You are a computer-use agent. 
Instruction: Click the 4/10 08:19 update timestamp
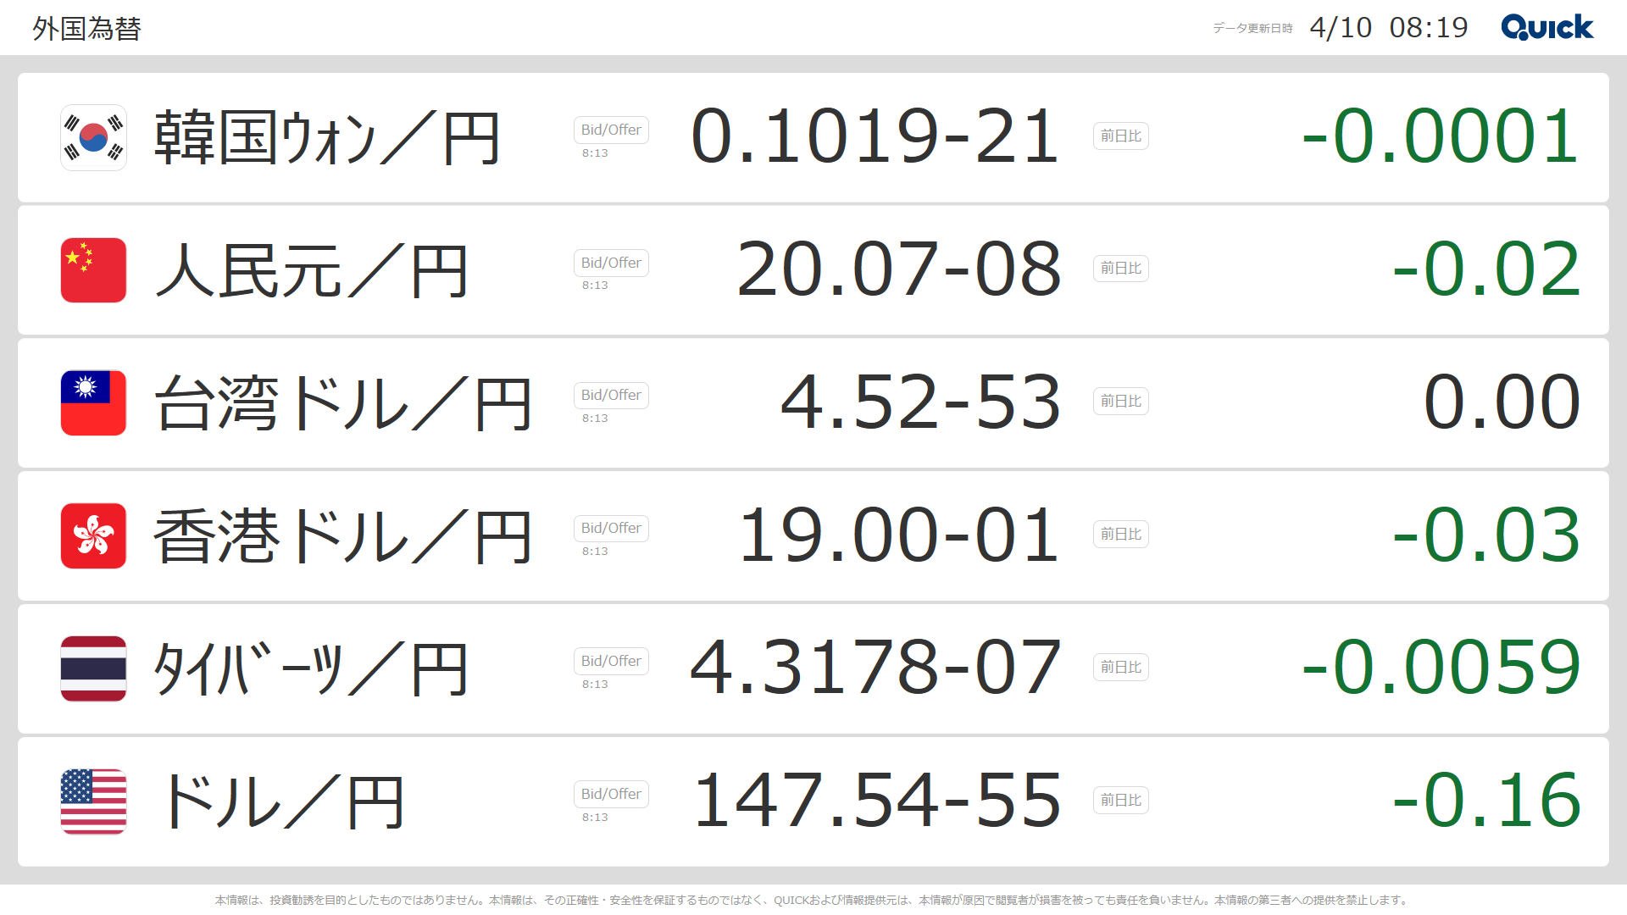tap(1388, 28)
